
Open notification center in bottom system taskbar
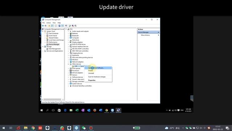[227, 128]
